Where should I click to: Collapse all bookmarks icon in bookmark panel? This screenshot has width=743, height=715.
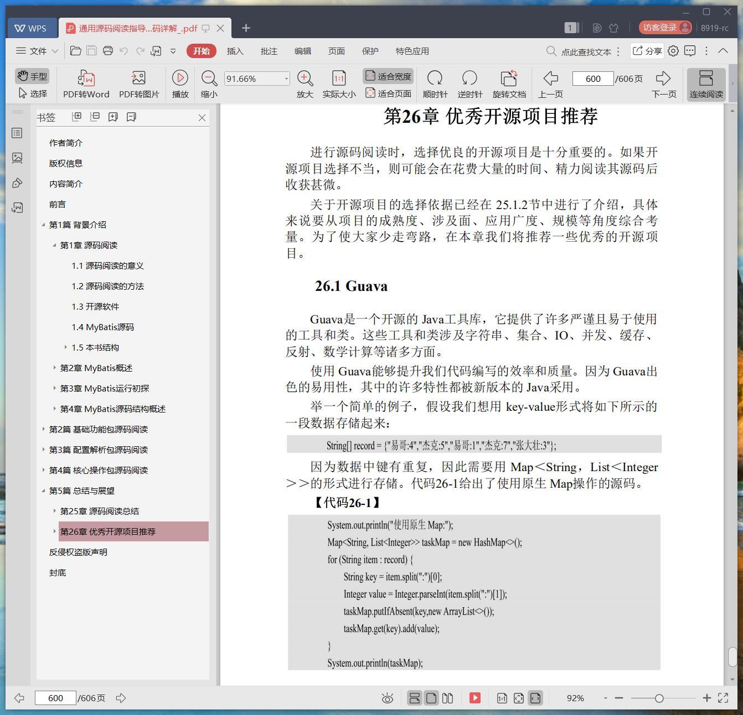(x=95, y=117)
